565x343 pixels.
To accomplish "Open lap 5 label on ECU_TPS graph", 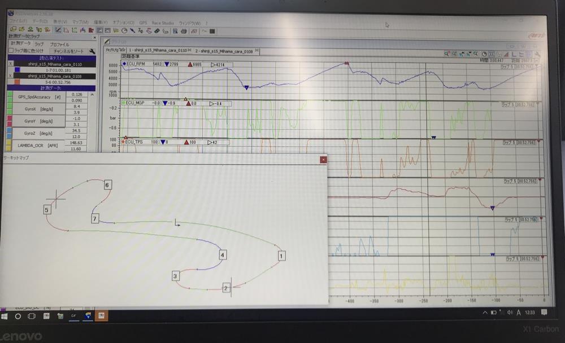I will [x=519, y=143].
